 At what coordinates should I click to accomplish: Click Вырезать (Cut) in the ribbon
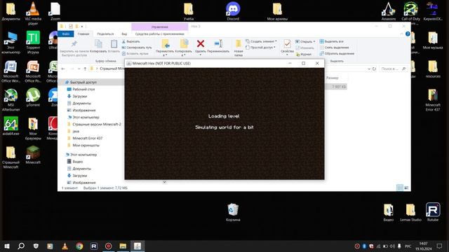130,41
